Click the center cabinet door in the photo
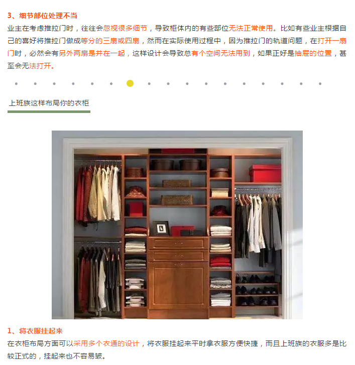This screenshot has height=365, width=355. (x=178, y=286)
